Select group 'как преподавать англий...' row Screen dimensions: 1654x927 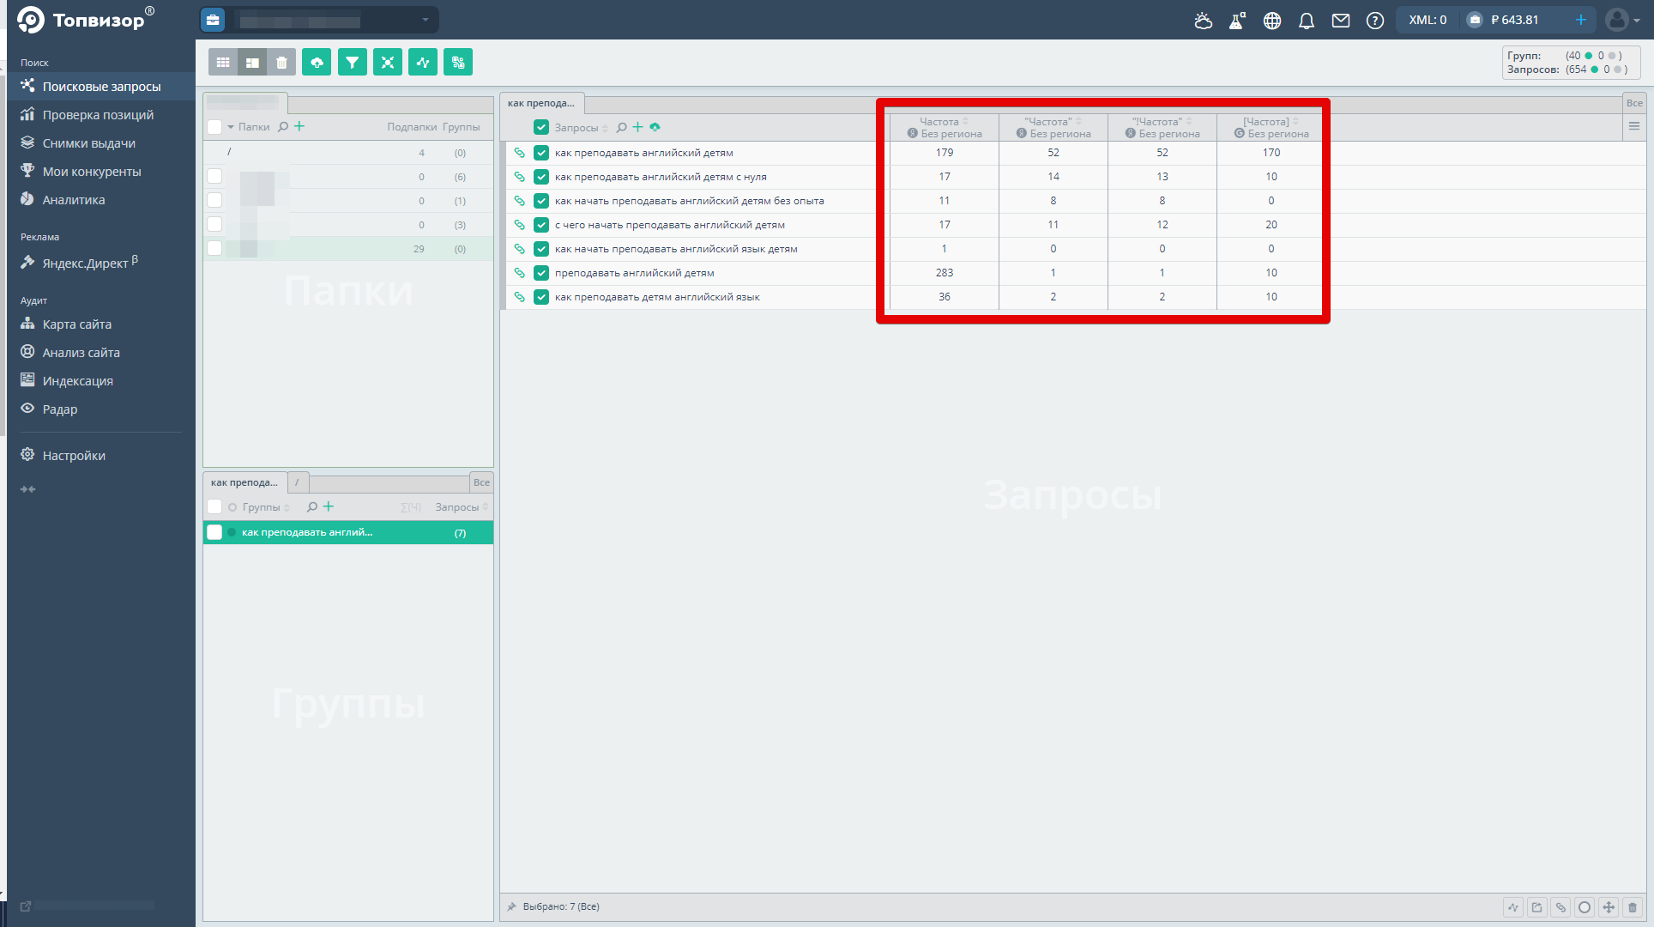point(307,533)
